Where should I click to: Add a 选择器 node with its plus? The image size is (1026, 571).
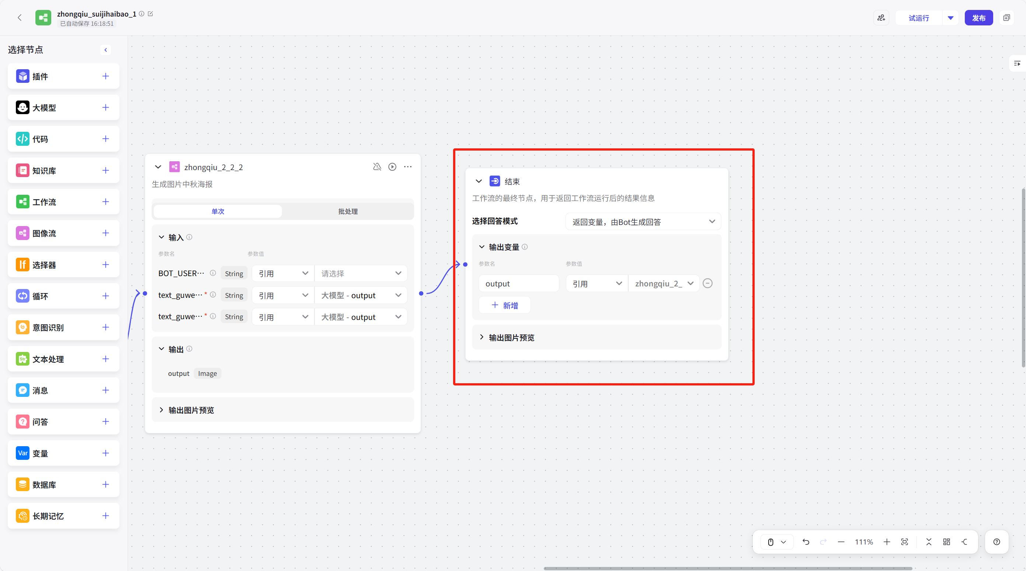coord(105,264)
